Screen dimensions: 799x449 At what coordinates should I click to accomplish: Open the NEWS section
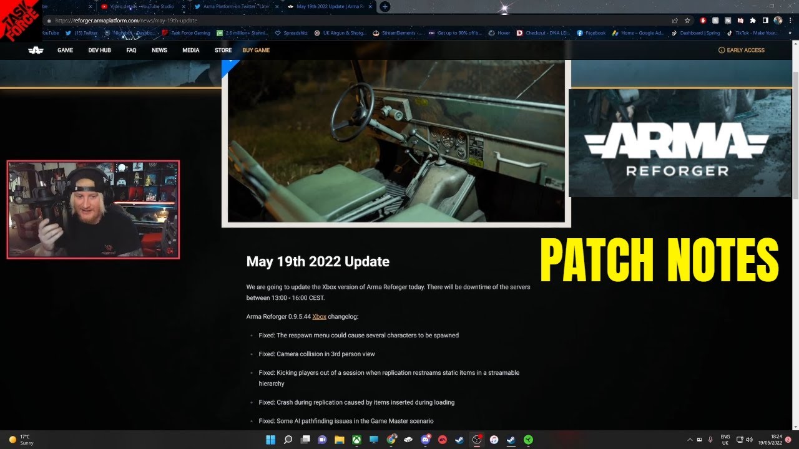pos(159,50)
